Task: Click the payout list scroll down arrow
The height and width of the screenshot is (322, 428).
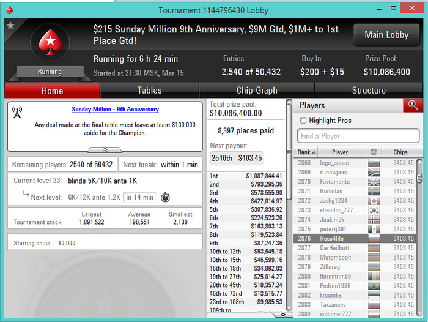Action: pos(289,309)
